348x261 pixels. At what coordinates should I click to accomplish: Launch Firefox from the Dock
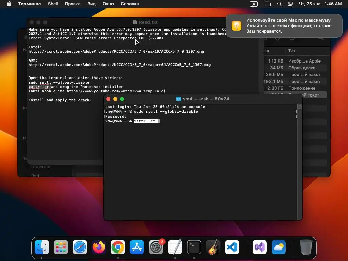pyautogui.click(x=99, y=247)
